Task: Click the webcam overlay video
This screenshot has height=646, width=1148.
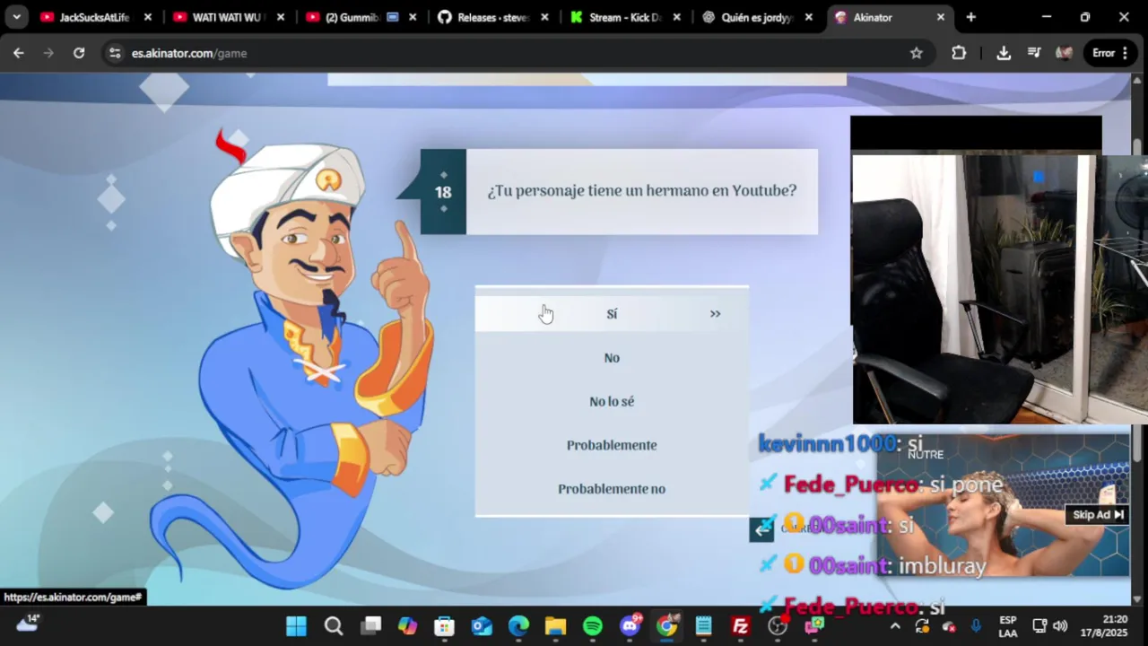Action: (x=999, y=289)
